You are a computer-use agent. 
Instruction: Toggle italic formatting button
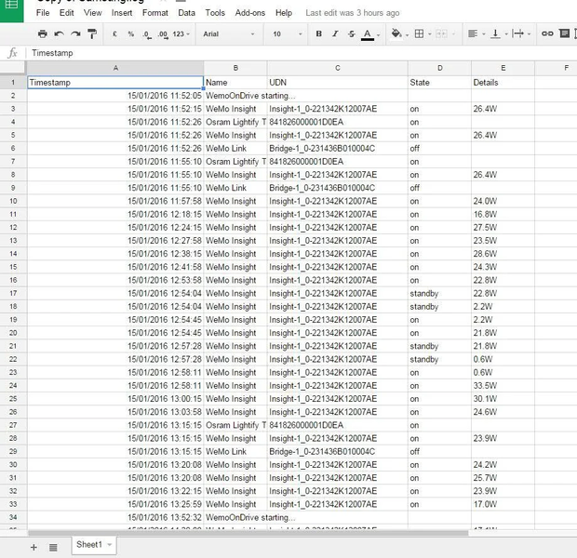coord(335,33)
